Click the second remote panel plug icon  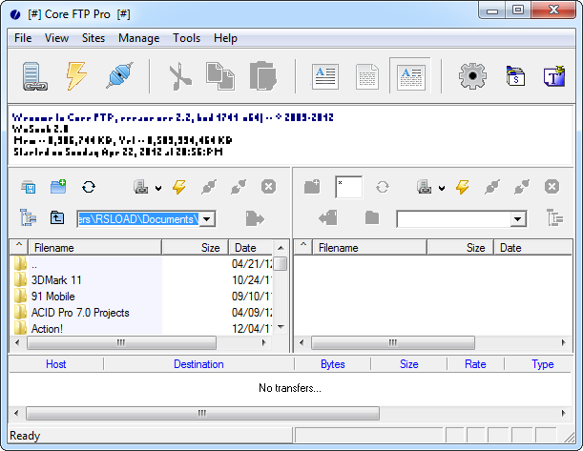pos(522,187)
